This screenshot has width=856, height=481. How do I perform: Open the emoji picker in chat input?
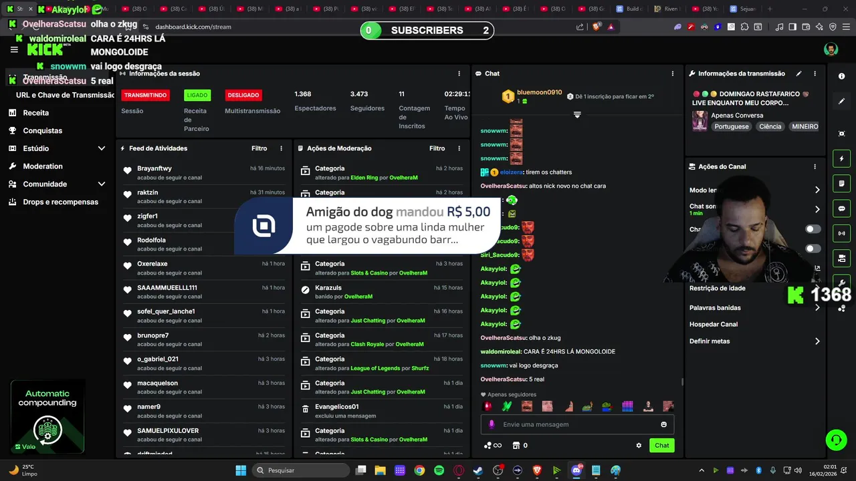pyautogui.click(x=663, y=424)
